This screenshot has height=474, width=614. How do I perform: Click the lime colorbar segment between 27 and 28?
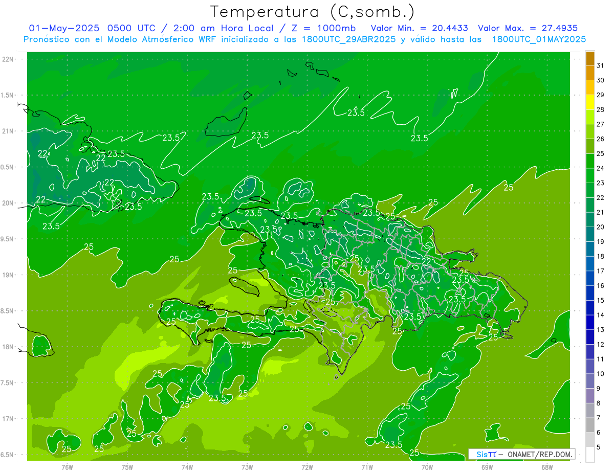click(x=590, y=117)
